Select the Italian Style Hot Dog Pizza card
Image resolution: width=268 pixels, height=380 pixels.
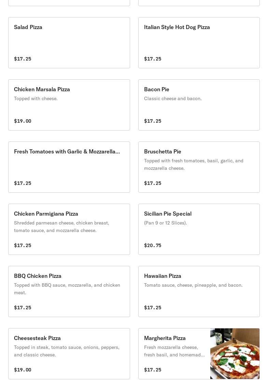199,43
